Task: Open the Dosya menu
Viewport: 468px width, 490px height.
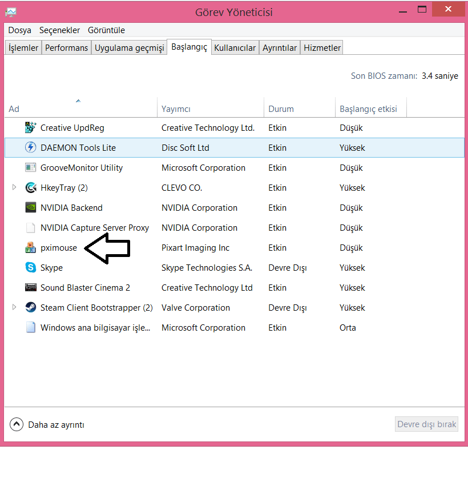Action: (x=19, y=30)
